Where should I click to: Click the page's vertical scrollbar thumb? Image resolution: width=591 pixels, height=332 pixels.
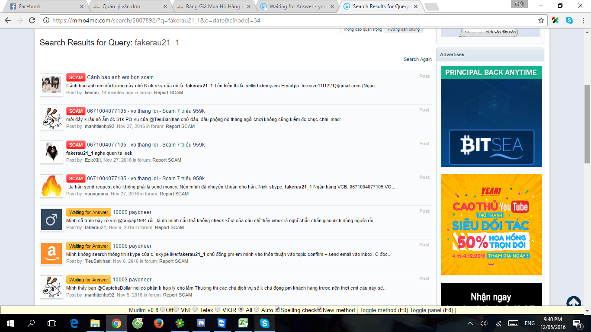pos(587,124)
